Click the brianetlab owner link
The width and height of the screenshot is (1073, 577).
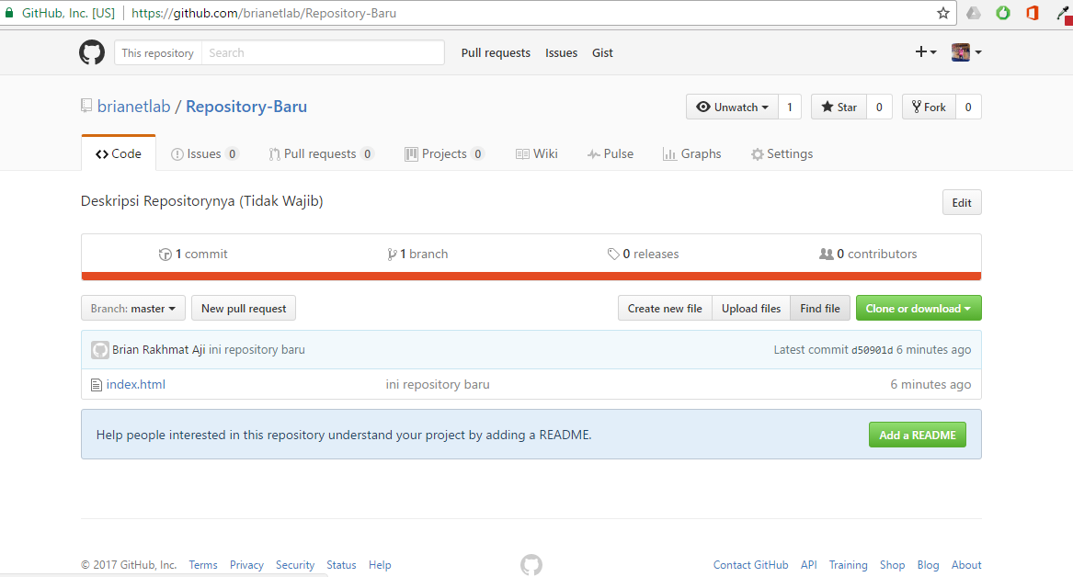(x=133, y=107)
